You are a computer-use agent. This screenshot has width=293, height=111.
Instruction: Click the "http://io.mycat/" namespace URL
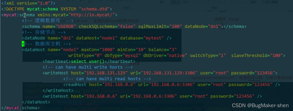[x=93, y=15]
